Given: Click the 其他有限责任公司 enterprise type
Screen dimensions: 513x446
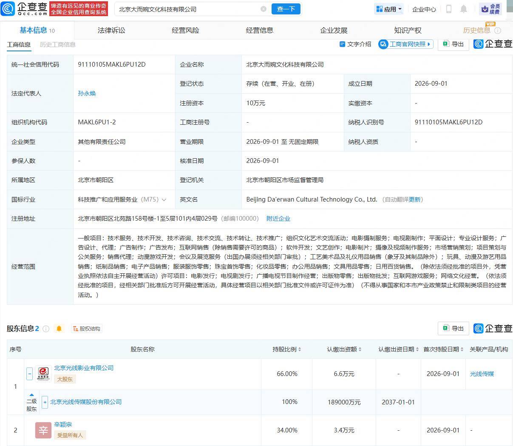Looking at the screenshot, I should (102, 142).
